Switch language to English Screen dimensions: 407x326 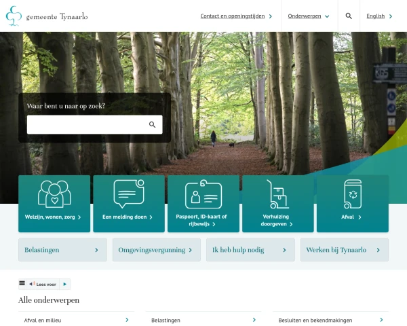(376, 16)
